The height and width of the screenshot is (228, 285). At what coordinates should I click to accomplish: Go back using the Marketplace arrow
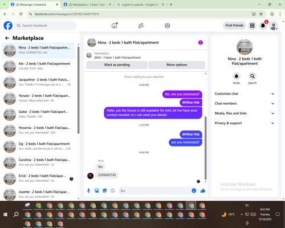pyautogui.click(x=7, y=38)
